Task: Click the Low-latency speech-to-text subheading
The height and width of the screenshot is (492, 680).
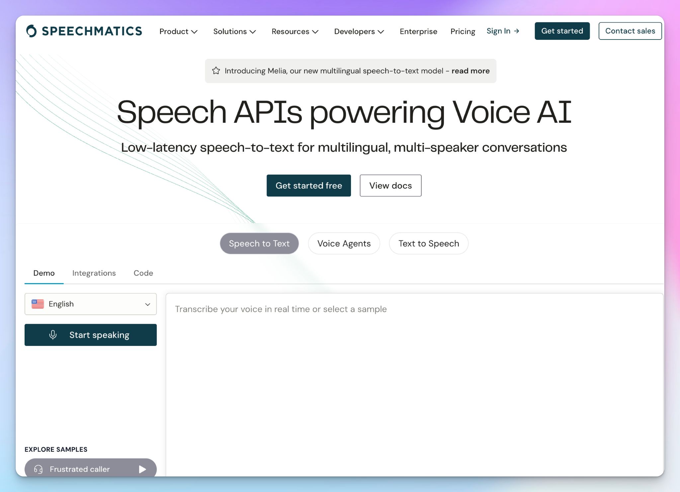Action: 344,147
